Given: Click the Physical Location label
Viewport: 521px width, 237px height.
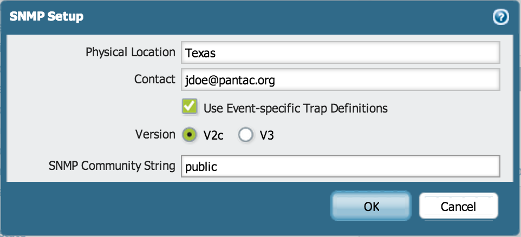Looking at the screenshot, I should (x=131, y=52).
